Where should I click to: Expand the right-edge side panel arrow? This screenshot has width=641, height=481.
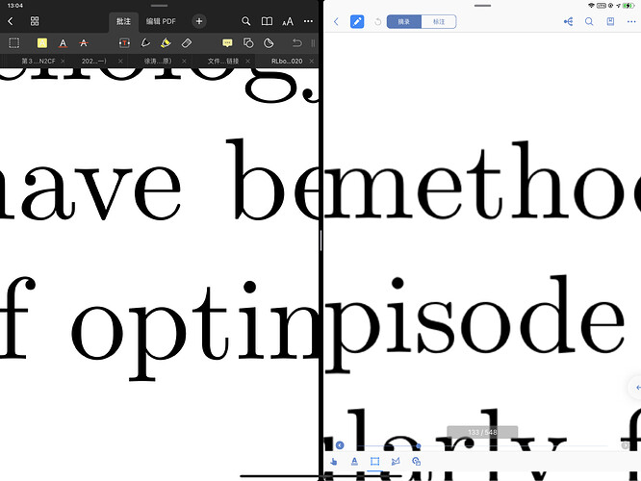coord(636,388)
